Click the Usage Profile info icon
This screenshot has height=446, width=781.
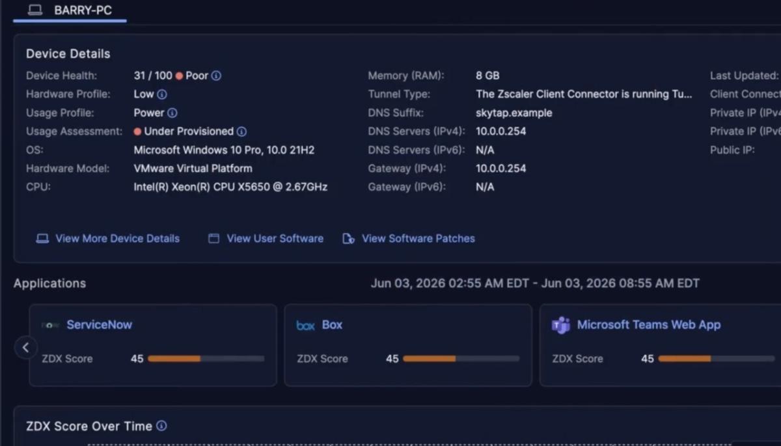point(172,113)
